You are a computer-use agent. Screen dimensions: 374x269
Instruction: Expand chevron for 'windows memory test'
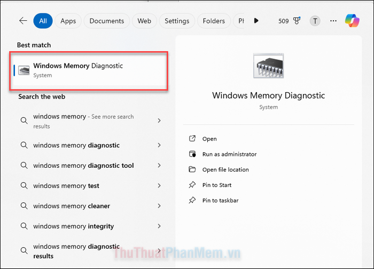159,185
